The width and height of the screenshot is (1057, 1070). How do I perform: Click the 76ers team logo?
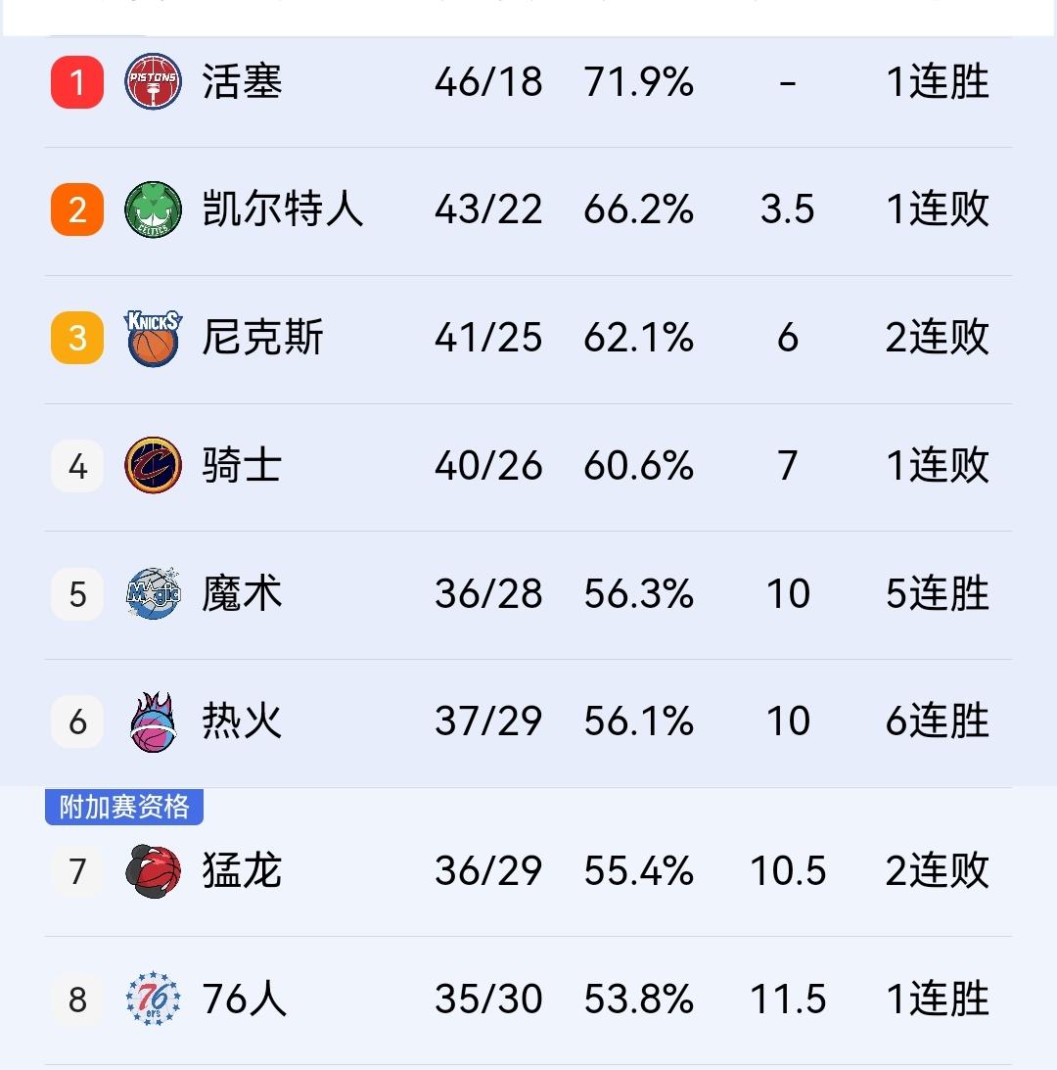point(153,998)
